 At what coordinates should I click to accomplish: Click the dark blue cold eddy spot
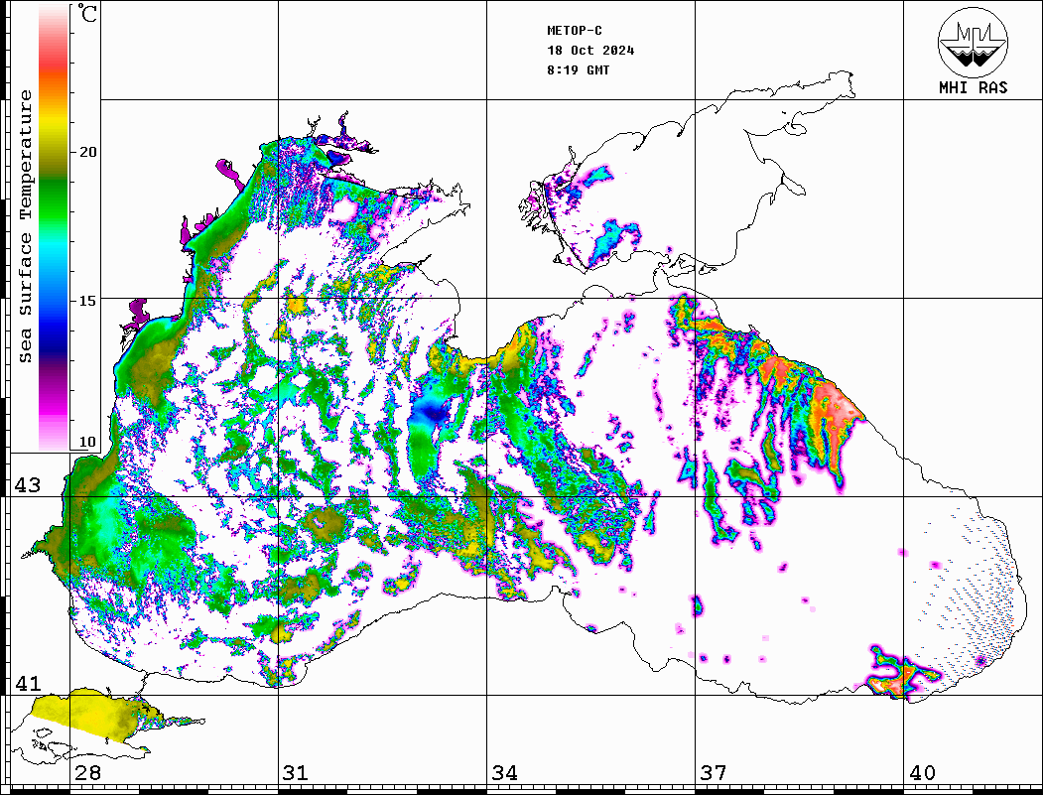(x=434, y=414)
